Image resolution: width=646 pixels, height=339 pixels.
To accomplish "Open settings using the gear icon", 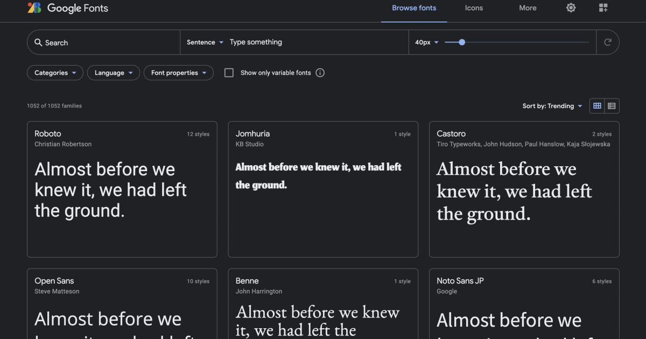I will tap(571, 8).
